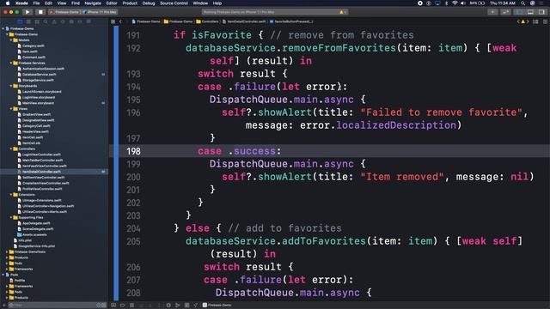Collapse the Storyboards folder
This screenshot has width=550, height=309.
coord(11,86)
